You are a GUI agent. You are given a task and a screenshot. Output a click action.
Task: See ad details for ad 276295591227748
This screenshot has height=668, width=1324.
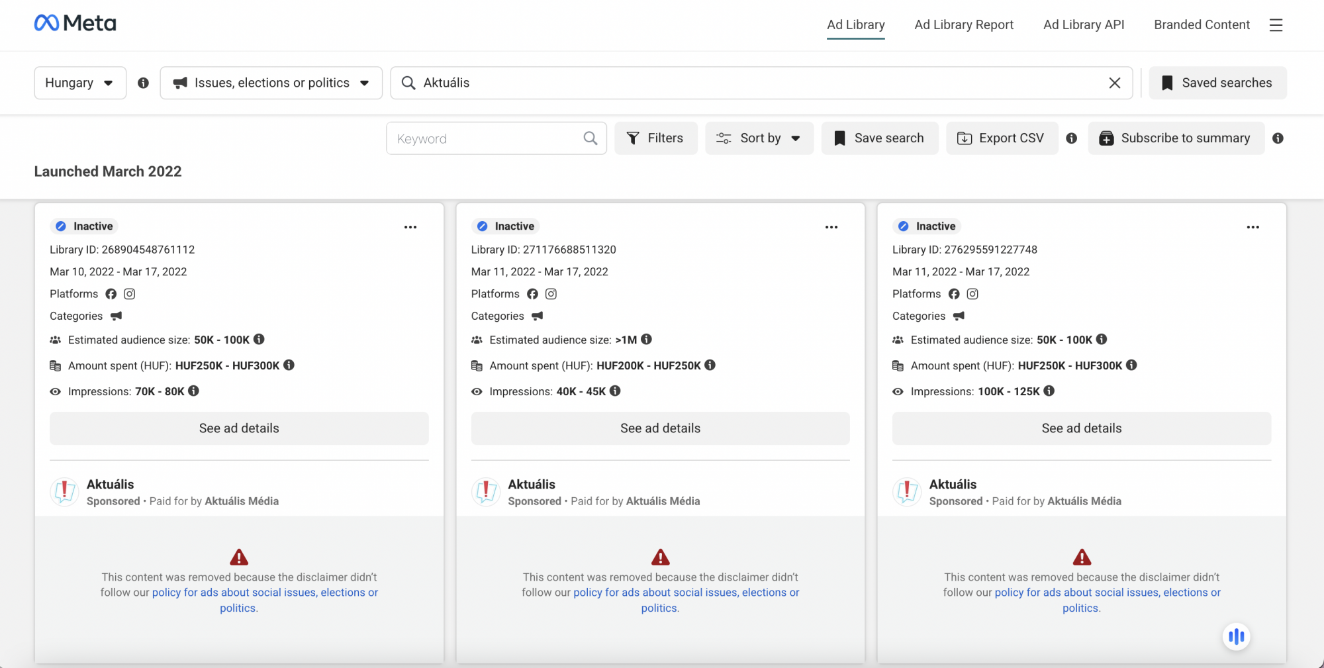tap(1082, 428)
